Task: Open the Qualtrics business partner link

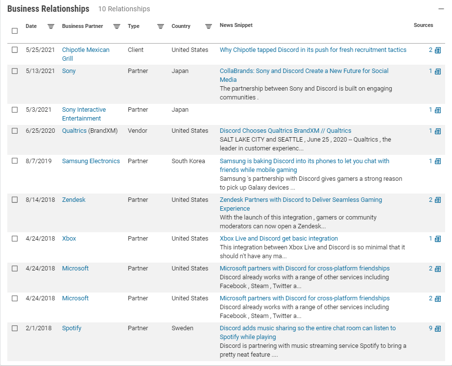Action: coord(74,131)
